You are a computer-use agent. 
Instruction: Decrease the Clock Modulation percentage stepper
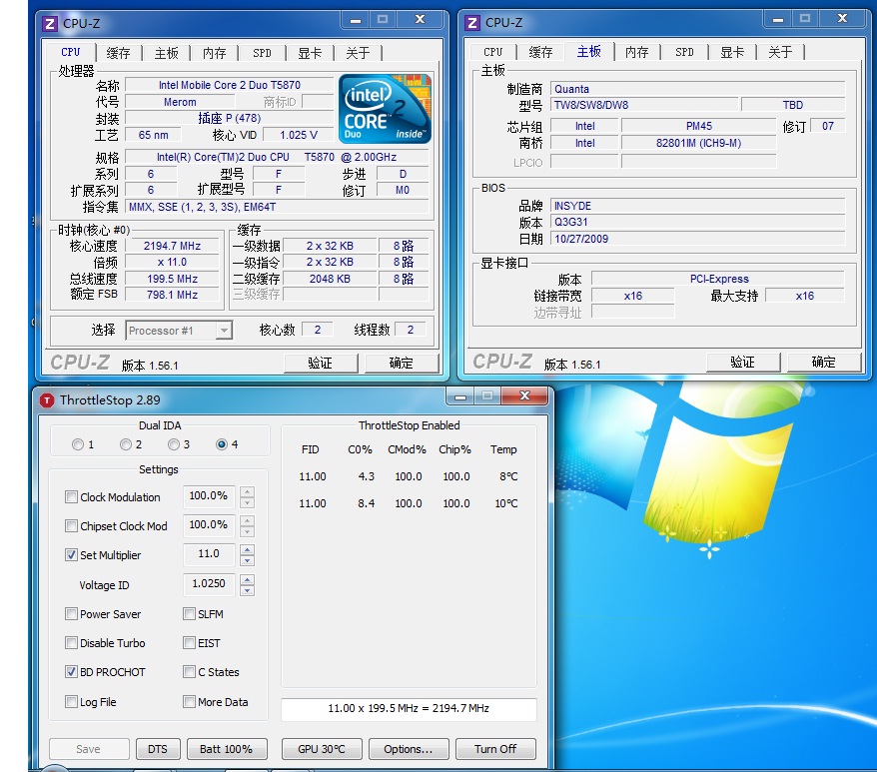click(247, 502)
